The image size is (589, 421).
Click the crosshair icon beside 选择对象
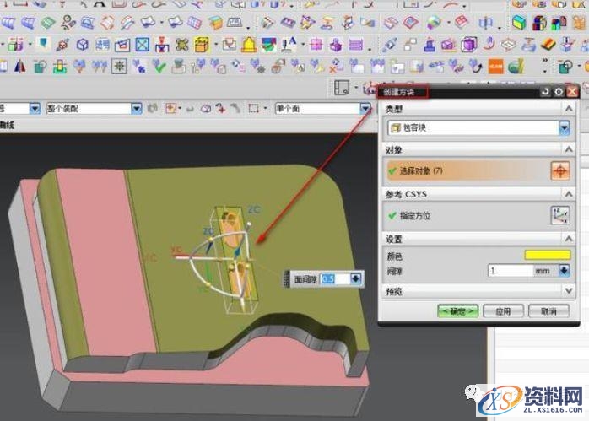click(560, 170)
